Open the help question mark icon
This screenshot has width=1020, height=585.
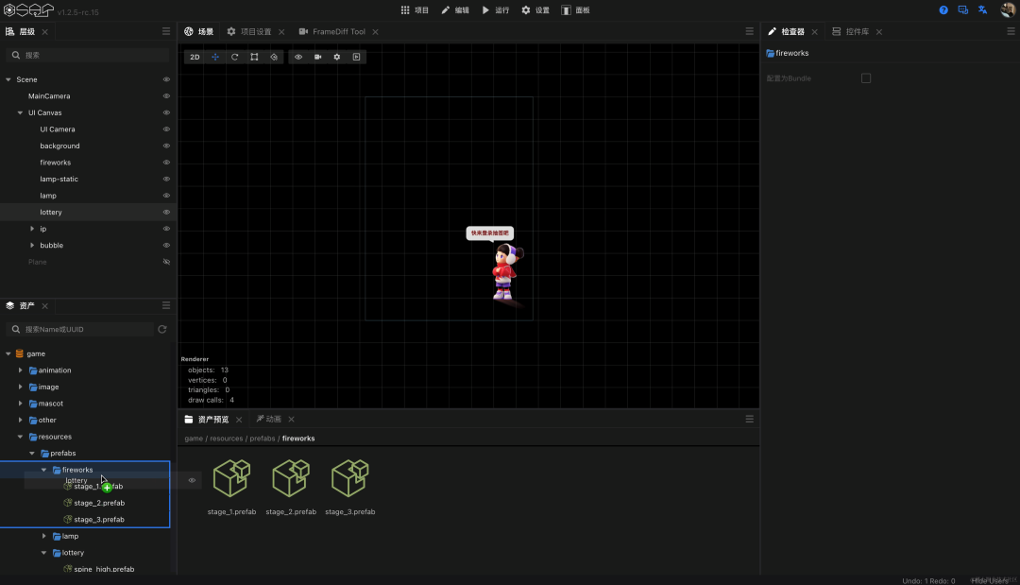click(x=943, y=10)
